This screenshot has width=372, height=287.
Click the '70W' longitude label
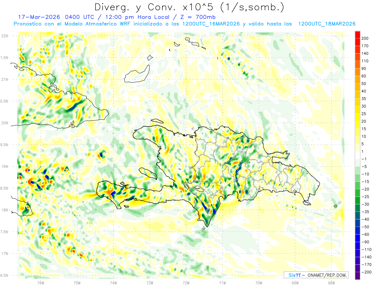[259, 283]
